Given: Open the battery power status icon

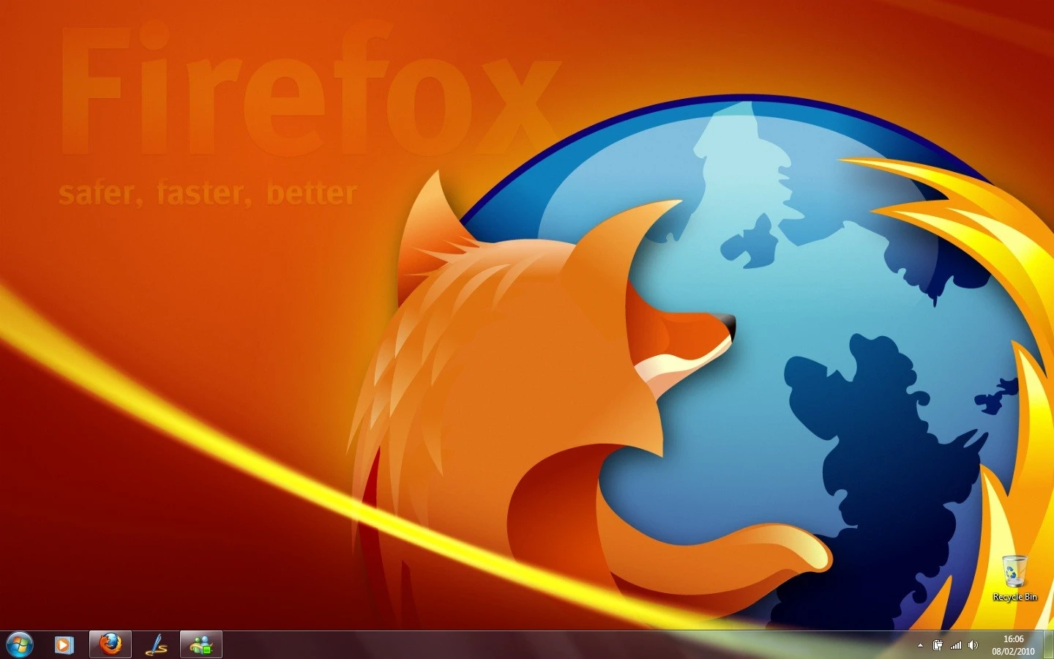Looking at the screenshot, I should tap(938, 645).
